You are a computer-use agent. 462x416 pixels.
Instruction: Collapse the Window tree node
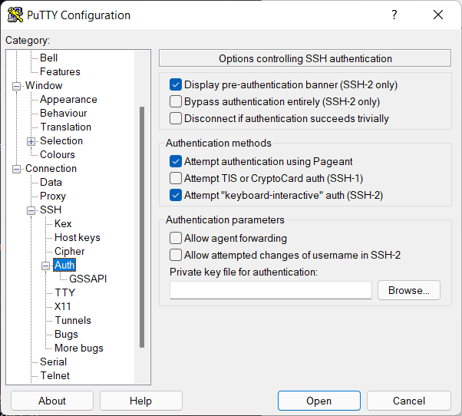17,86
